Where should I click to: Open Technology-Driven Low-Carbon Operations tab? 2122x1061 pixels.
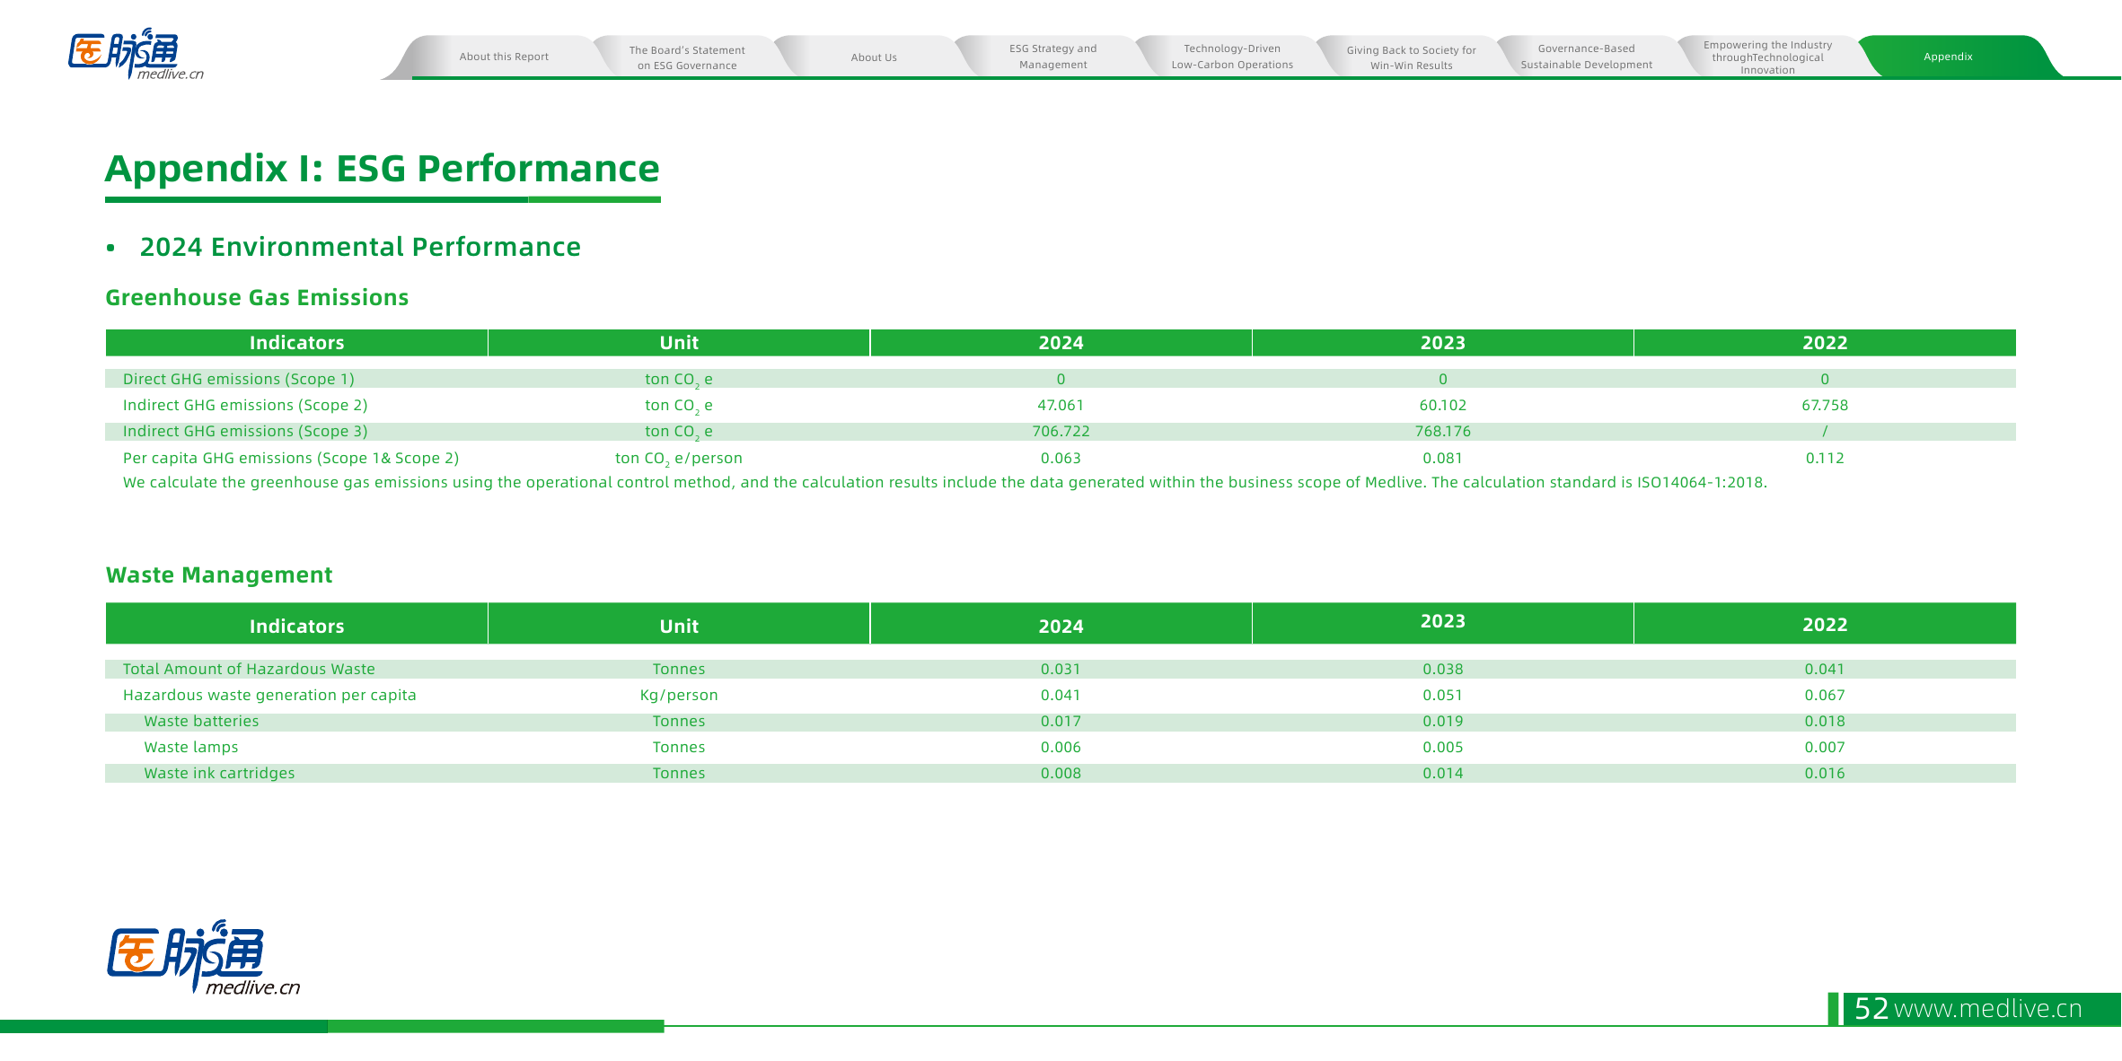(1232, 57)
